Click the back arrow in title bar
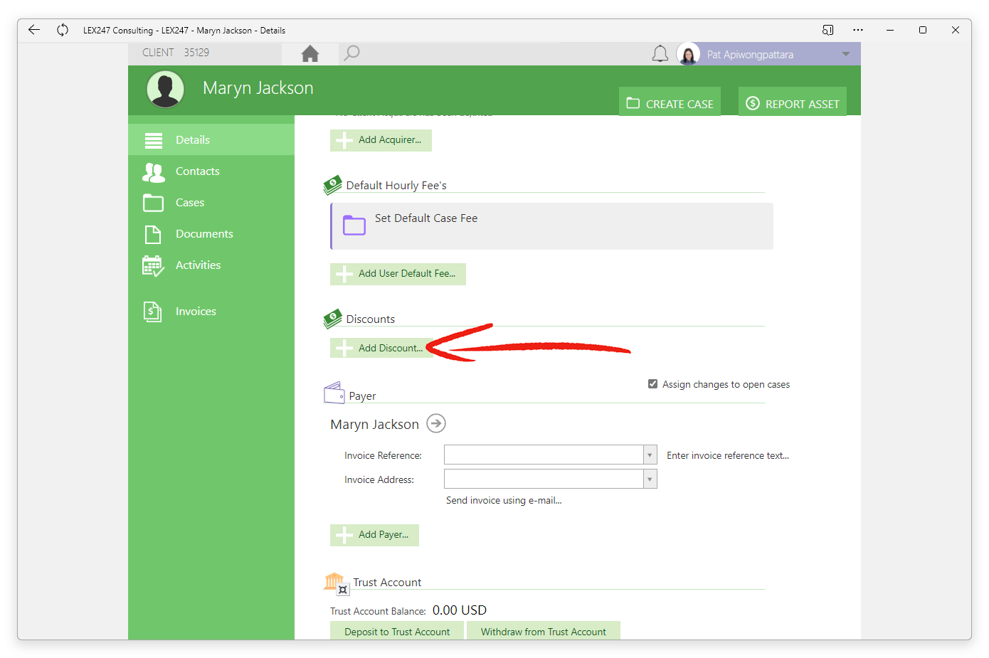Image resolution: width=989 pixels, height=658 pixels. click(33, 30)
